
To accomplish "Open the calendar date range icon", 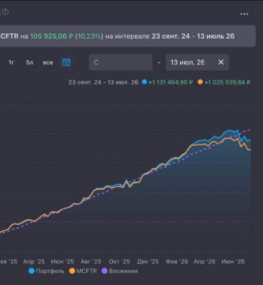I will point(66,62).
